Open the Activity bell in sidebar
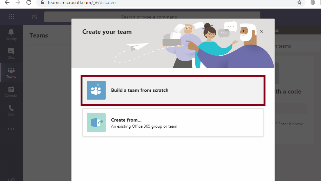The width and height of the screenshot is (321, 181). [x=11, y=34]
